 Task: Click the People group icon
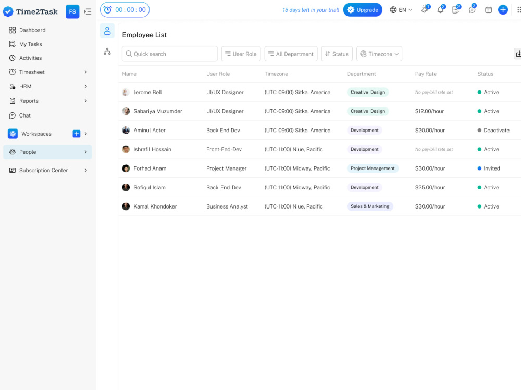pos(13,152)
